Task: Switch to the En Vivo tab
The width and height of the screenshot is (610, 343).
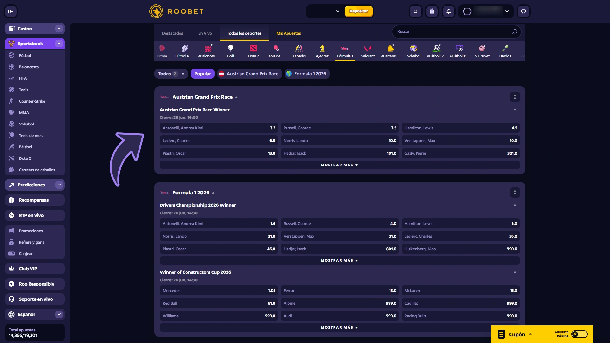Action: (x=205, y=33)
